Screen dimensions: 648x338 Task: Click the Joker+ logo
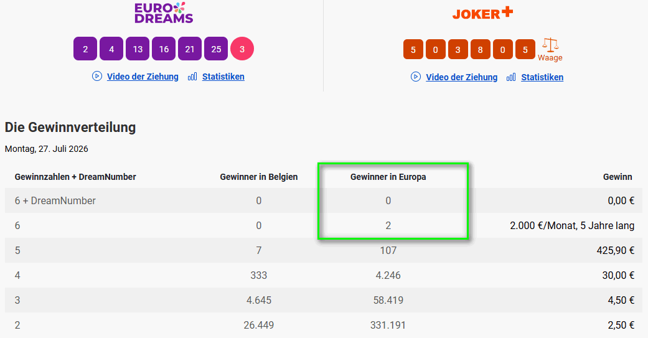(482, 13)
